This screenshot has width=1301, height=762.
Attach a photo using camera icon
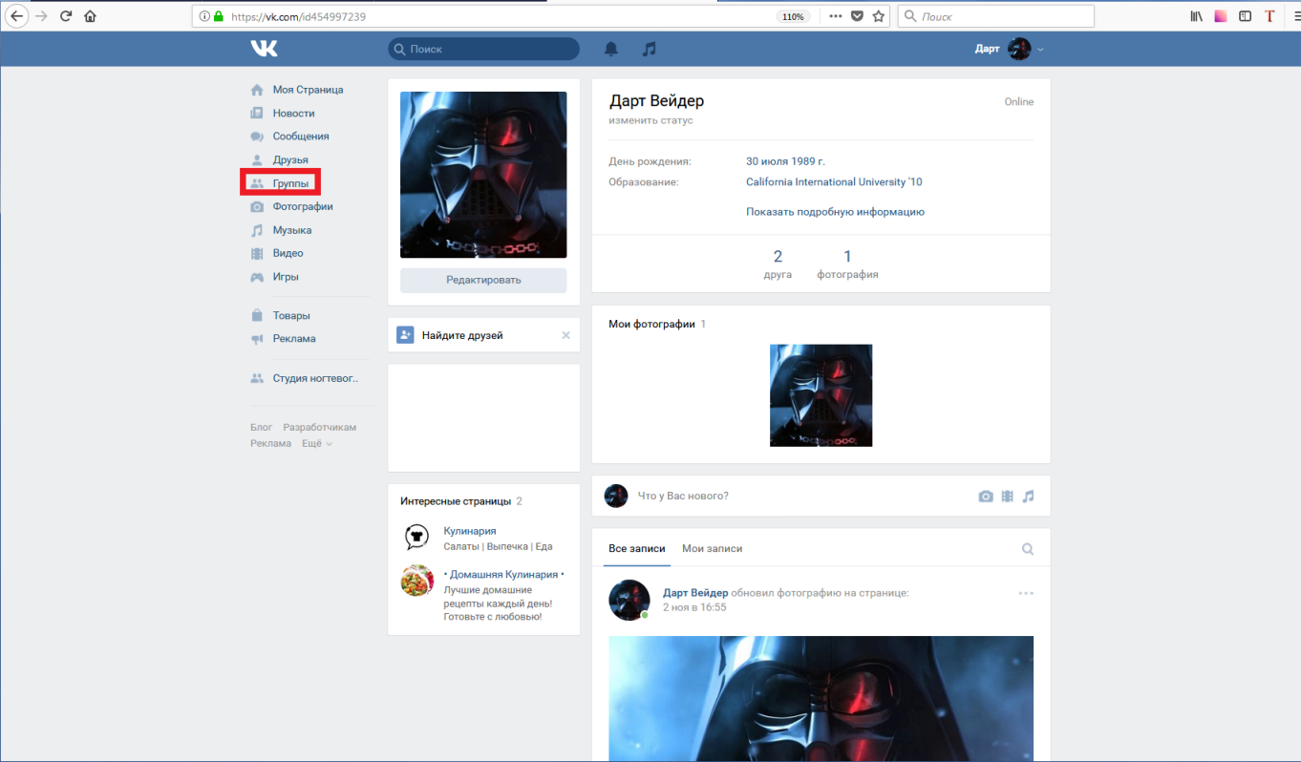pos(986,497)
